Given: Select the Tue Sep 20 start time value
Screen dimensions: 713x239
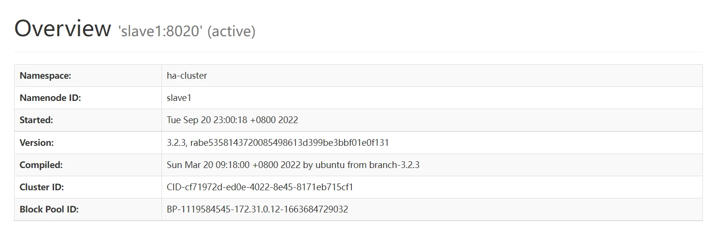Looking at the screenshot, I should point(232,120).
